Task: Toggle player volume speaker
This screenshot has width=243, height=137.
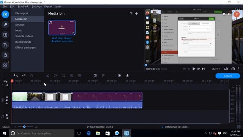Action: [x=226, y=69]
